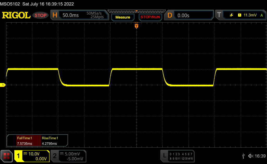The height and width of the screenshot is (164, 267).
Task: Click the L logic analyzer icon
Action: click(164, 156)
